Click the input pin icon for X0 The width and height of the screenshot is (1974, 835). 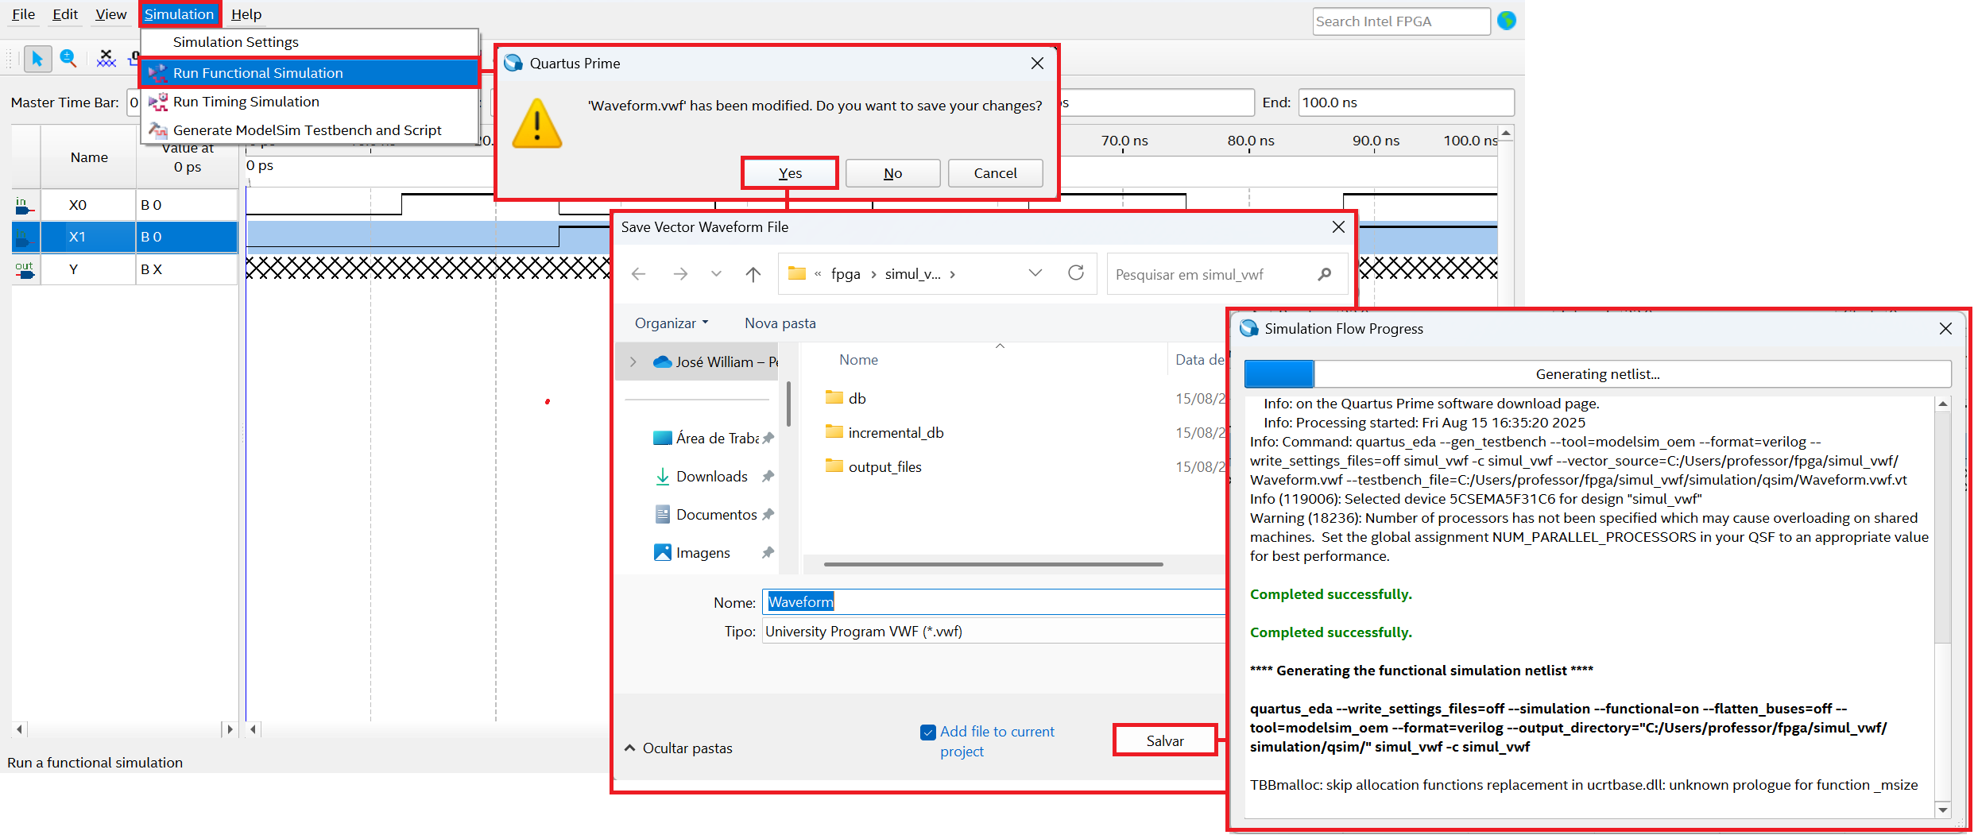[x=24, y=206]
